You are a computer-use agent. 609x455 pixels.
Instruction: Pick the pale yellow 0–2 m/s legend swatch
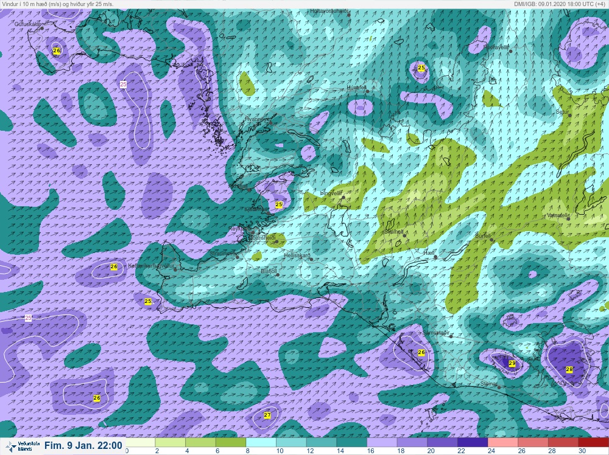click(x=140, y=442)
